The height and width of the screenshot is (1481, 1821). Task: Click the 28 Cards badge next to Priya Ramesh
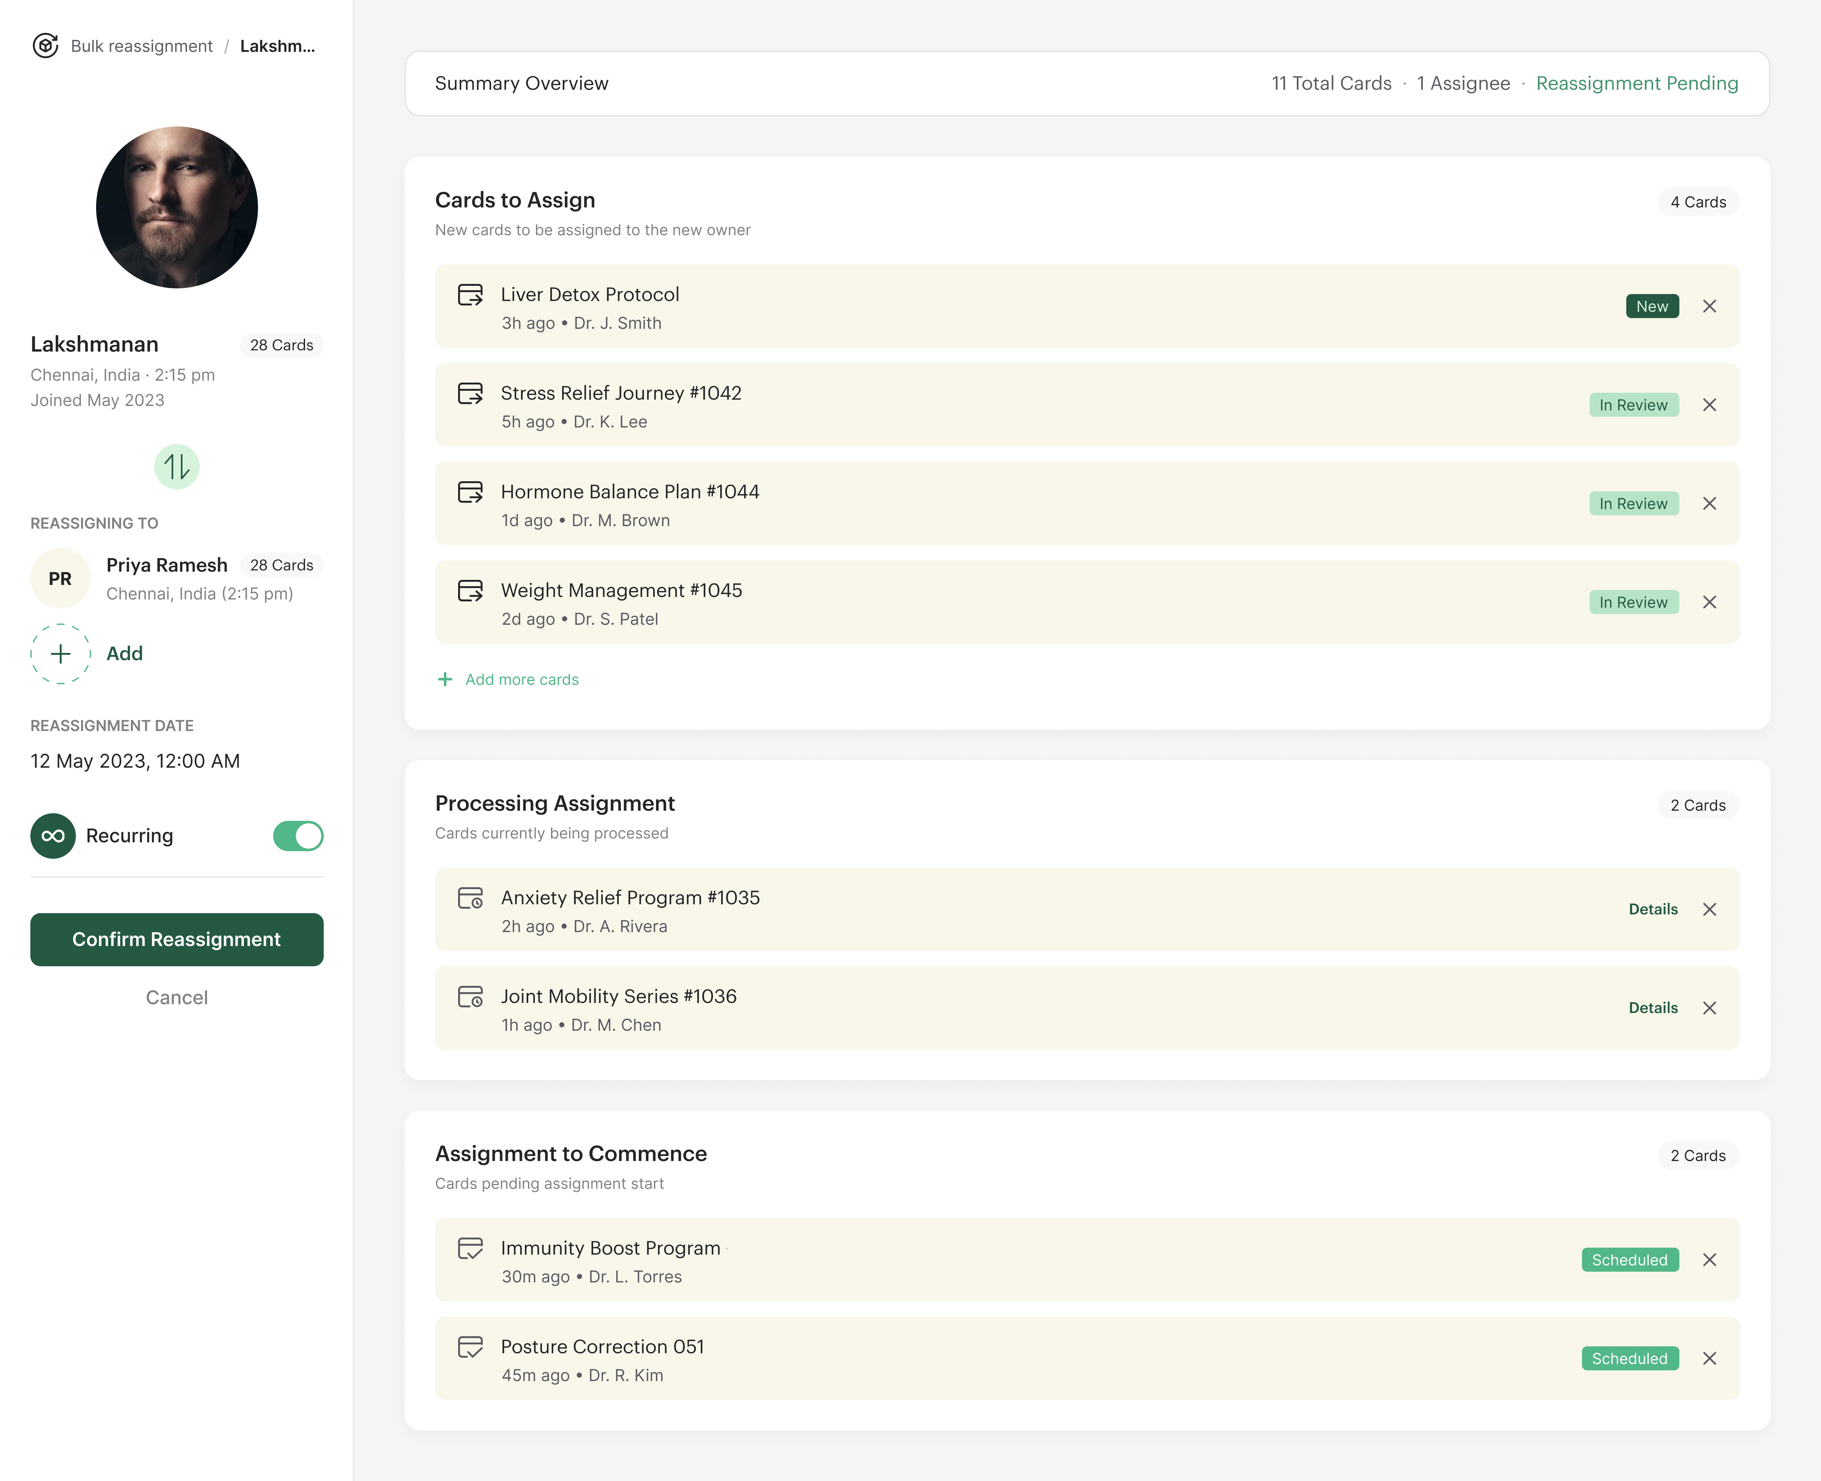tap(281, 566)
